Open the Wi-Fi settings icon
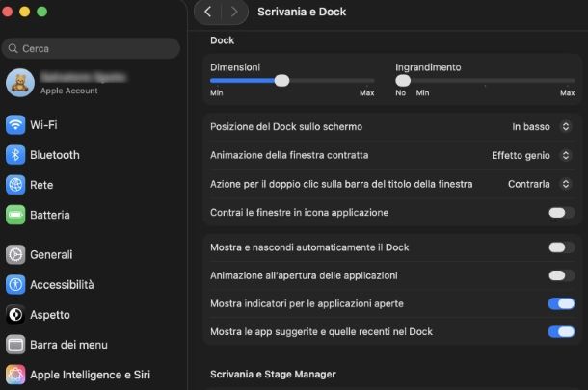 pyautogui.click(x=15, y=125)
